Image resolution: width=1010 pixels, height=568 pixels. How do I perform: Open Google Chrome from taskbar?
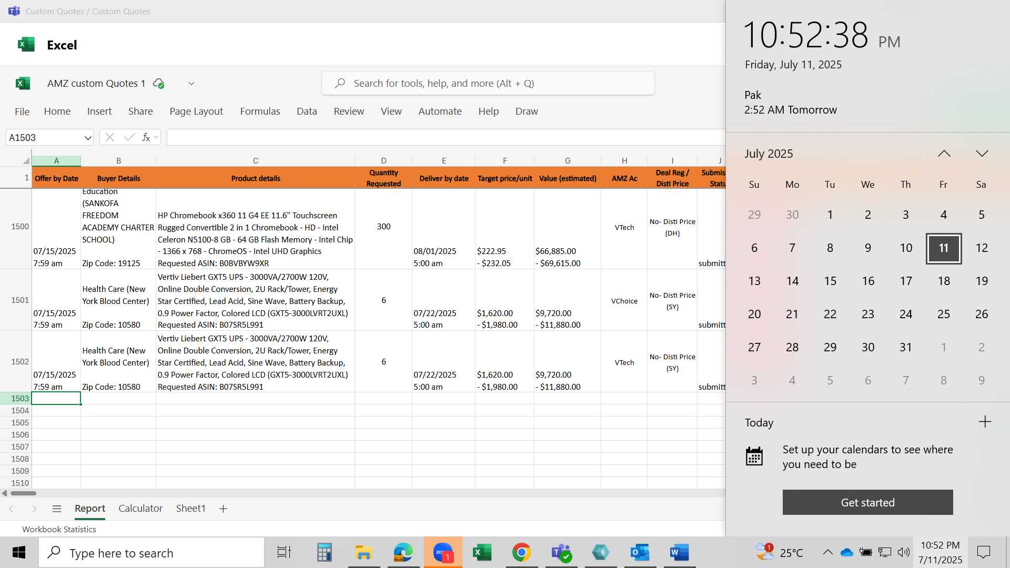pyautogui.click(x=522, y=552)
